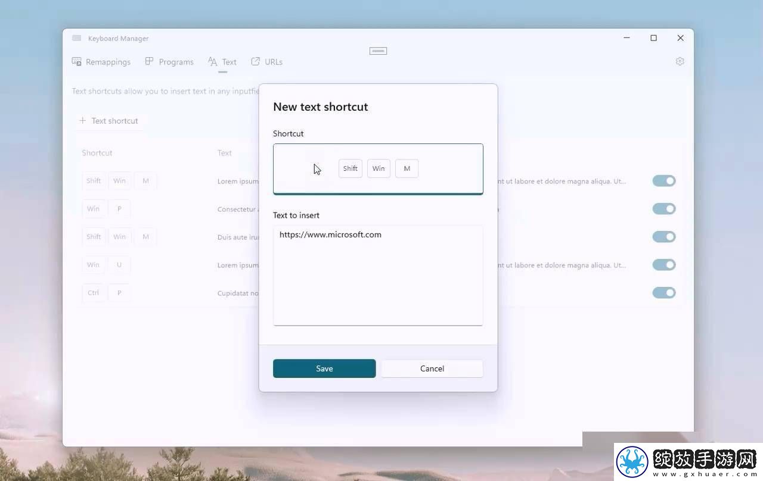Minimize the Keyboard Manager window
763x481 pixels.
[x=626, y=38]
